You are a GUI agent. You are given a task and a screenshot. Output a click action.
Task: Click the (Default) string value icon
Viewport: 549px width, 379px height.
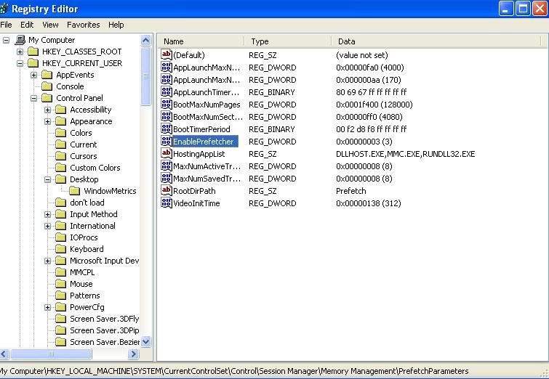[167, 54]
